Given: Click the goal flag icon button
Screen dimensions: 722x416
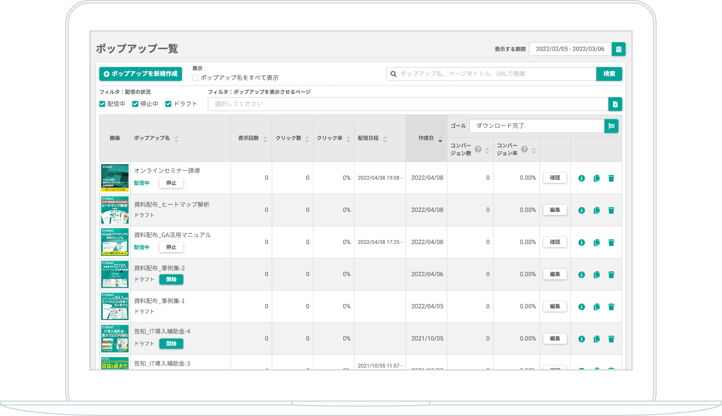Looking at the screenshot, I should click(x=611, y=126).
